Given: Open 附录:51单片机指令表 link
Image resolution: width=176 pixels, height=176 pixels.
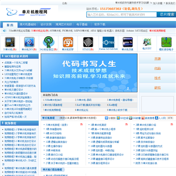Looking at the screenshot, I should [x=146, y=163].
